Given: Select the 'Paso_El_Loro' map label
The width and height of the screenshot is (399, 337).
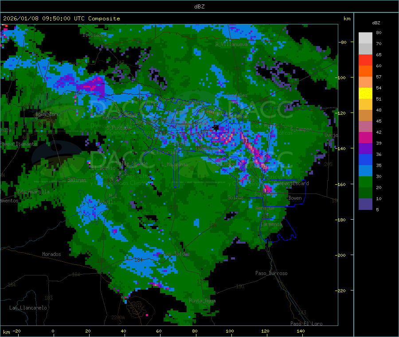Looking at the screenshot, I should [306, 324].
